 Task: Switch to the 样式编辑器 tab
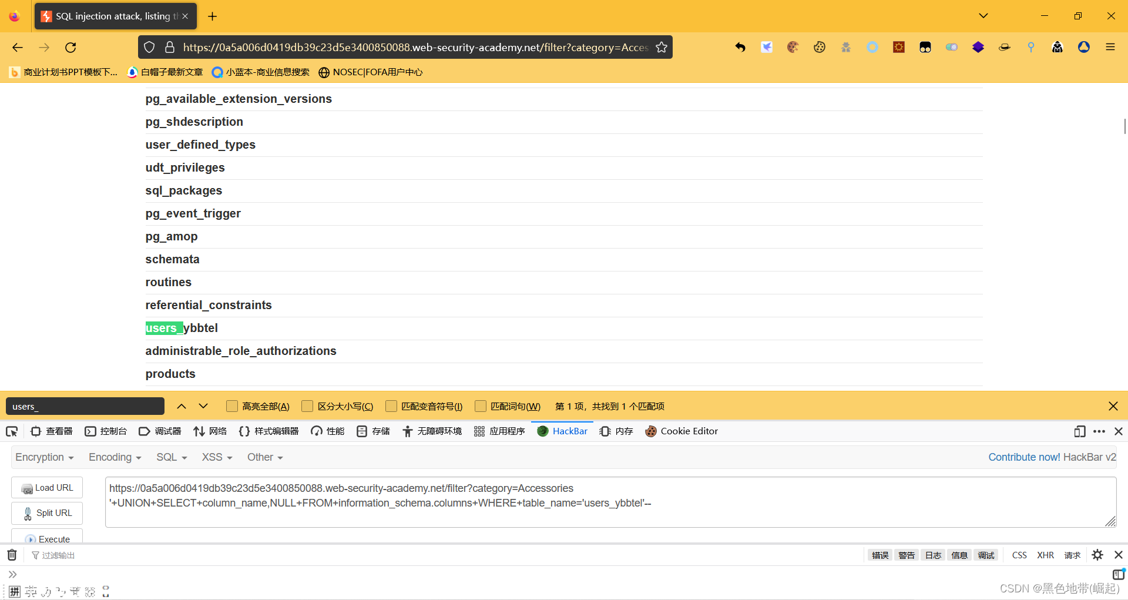[269, 431]
